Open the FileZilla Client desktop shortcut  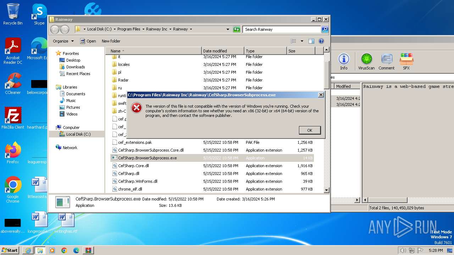click(x=13, y=118)
